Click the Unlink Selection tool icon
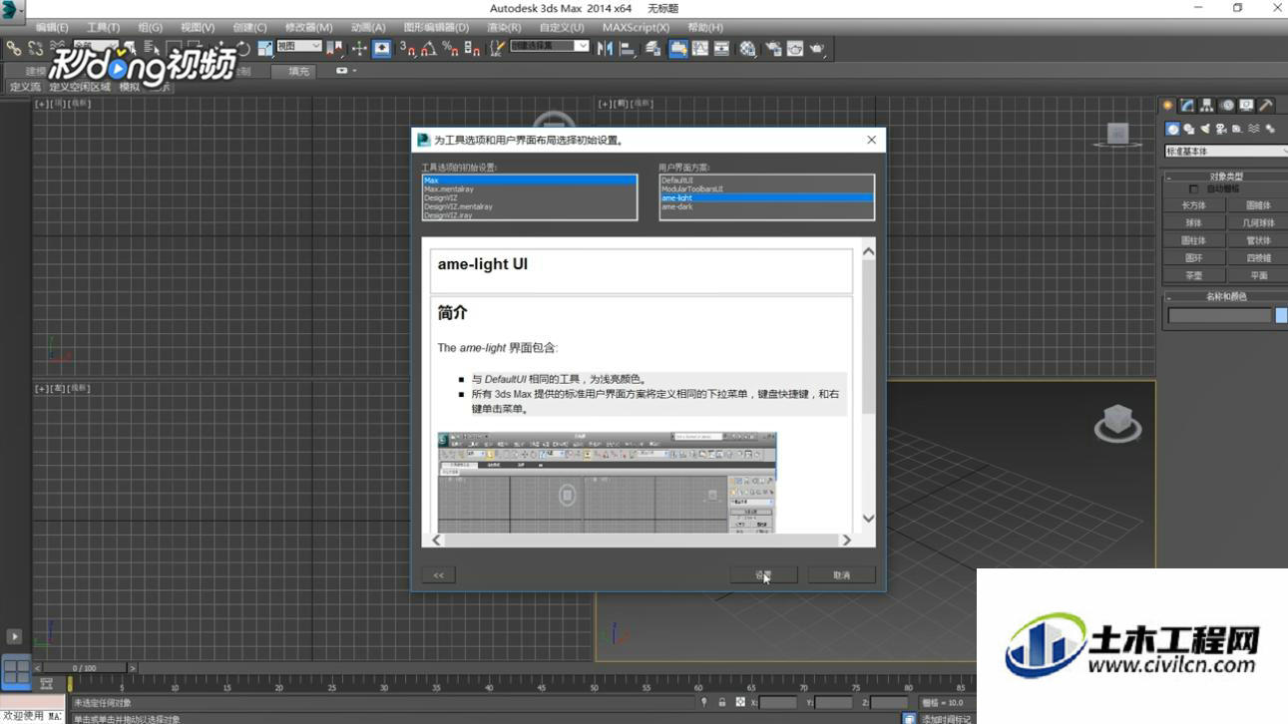Screen dimensions: 1288x724 [x=36, y=48]
